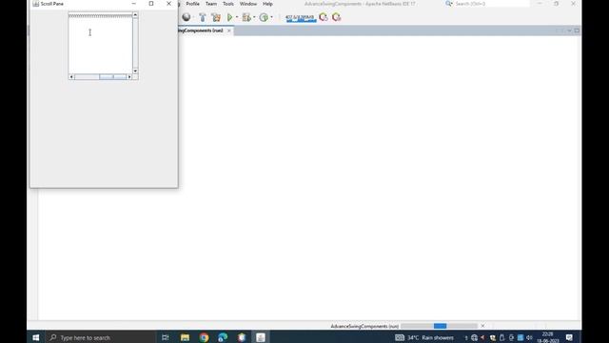Click the Scroll Pane vertical scroll down arrow
This screenshot has height=343, width=609.
[x=135, y=71]
